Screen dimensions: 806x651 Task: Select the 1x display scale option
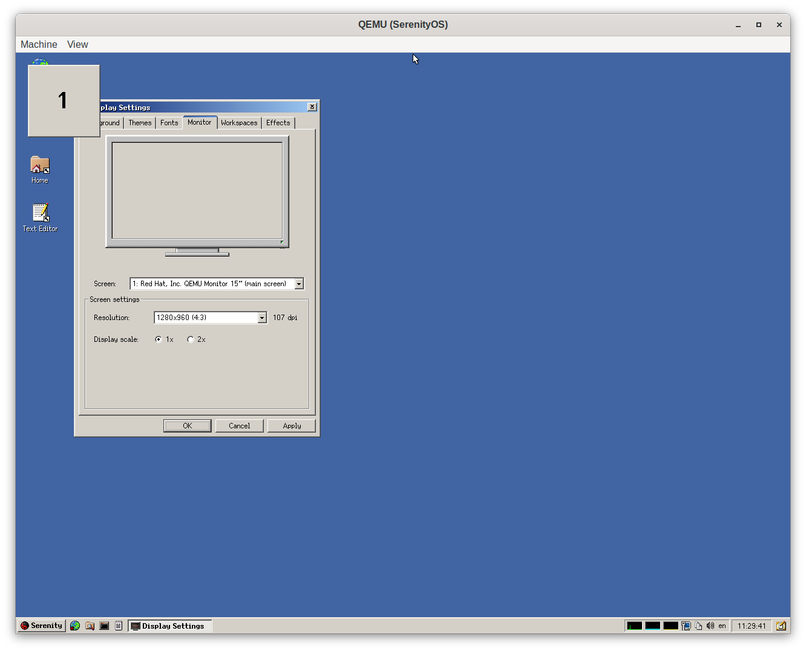tap(159, 339)
